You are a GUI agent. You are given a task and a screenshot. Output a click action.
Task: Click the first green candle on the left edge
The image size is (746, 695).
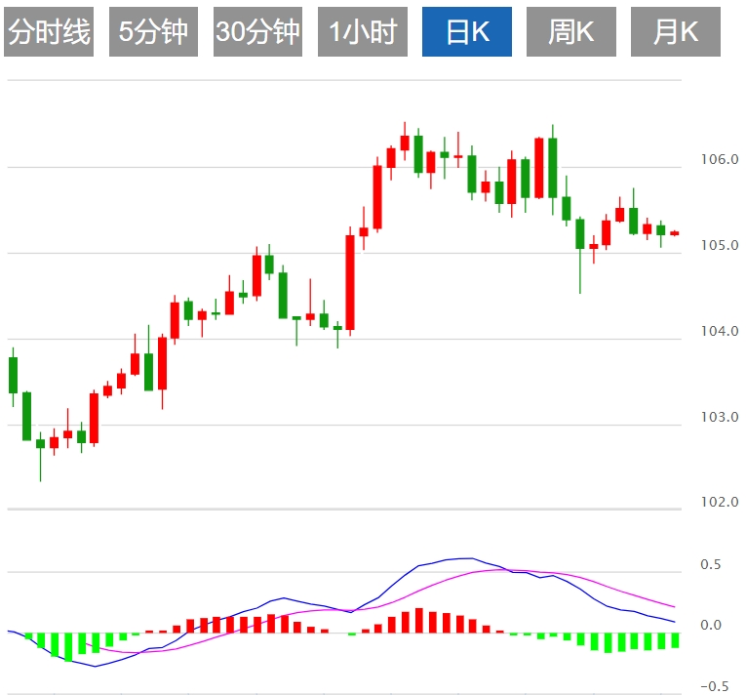pyautogui.click(x=14, y=376)
